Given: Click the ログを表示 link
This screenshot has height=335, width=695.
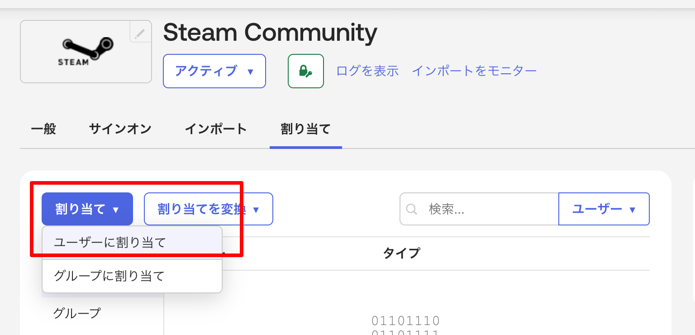Looking at the screenshot, I should tap(367, 71).
